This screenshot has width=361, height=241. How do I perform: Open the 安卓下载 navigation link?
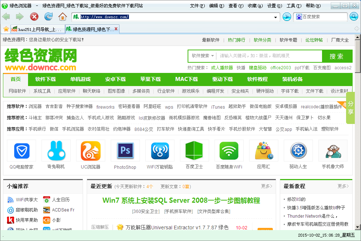(115, 79)
